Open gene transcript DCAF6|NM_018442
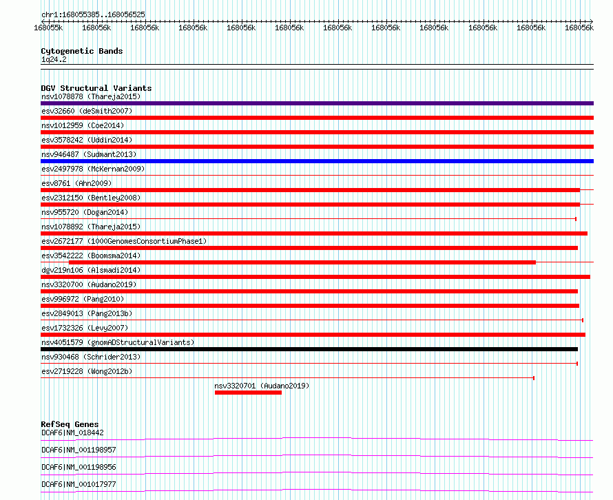 (x=72, y=433)
